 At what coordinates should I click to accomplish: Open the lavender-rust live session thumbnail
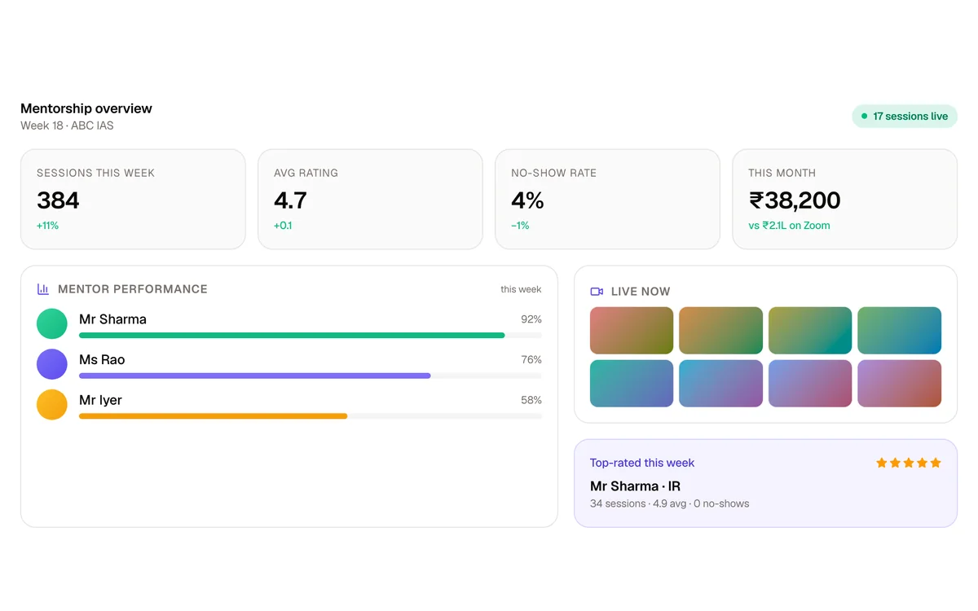coord(900,384)
